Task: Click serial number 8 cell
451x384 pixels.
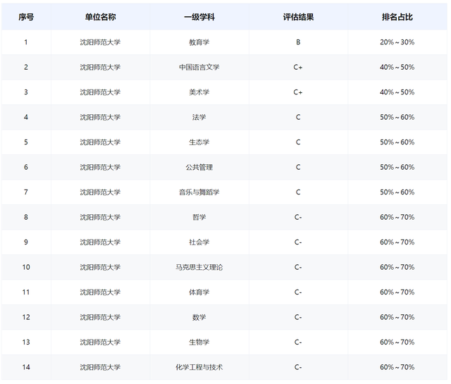Action: (26, 217)
